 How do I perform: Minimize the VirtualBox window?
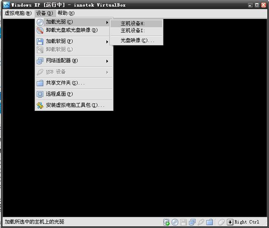pyautogui.click(x=250, y=5)
